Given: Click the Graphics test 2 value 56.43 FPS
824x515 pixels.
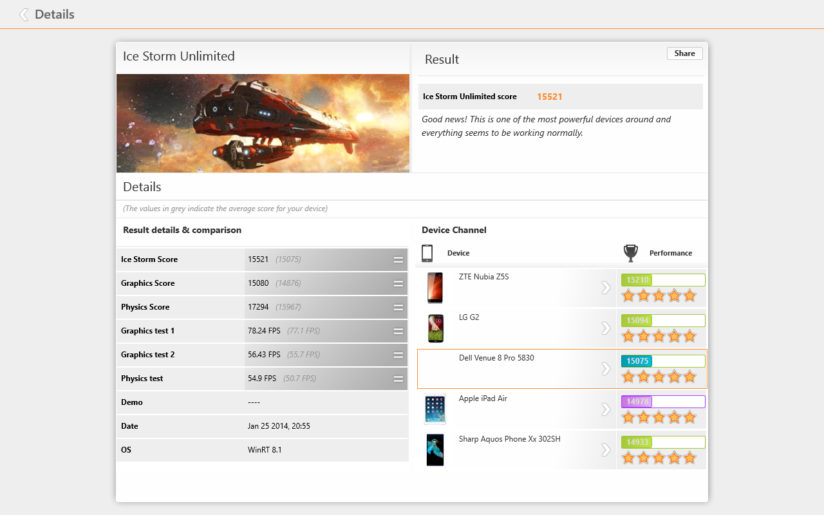Looking at the screenshot, I should [264, 355].
